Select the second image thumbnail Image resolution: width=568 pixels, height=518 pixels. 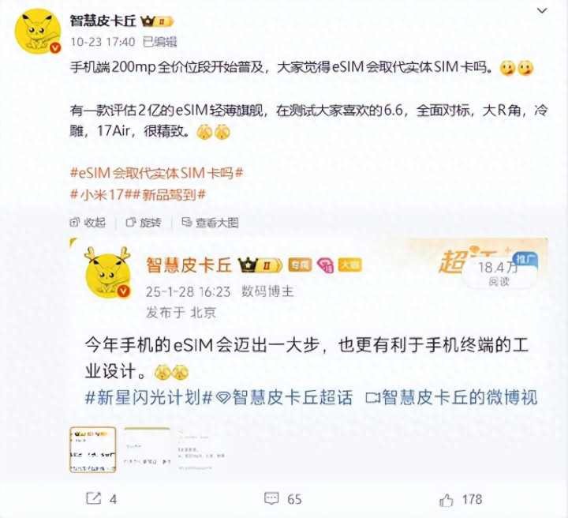(x=147, y=449)
